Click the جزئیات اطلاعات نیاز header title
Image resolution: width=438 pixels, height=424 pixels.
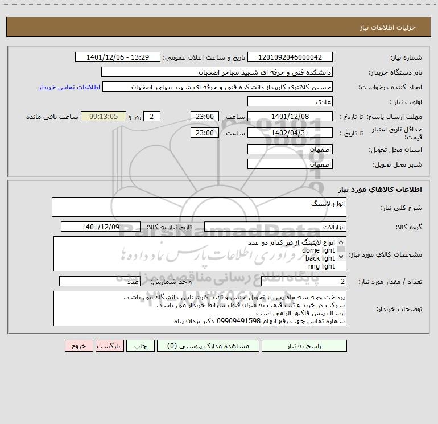(x=388, y=27)
